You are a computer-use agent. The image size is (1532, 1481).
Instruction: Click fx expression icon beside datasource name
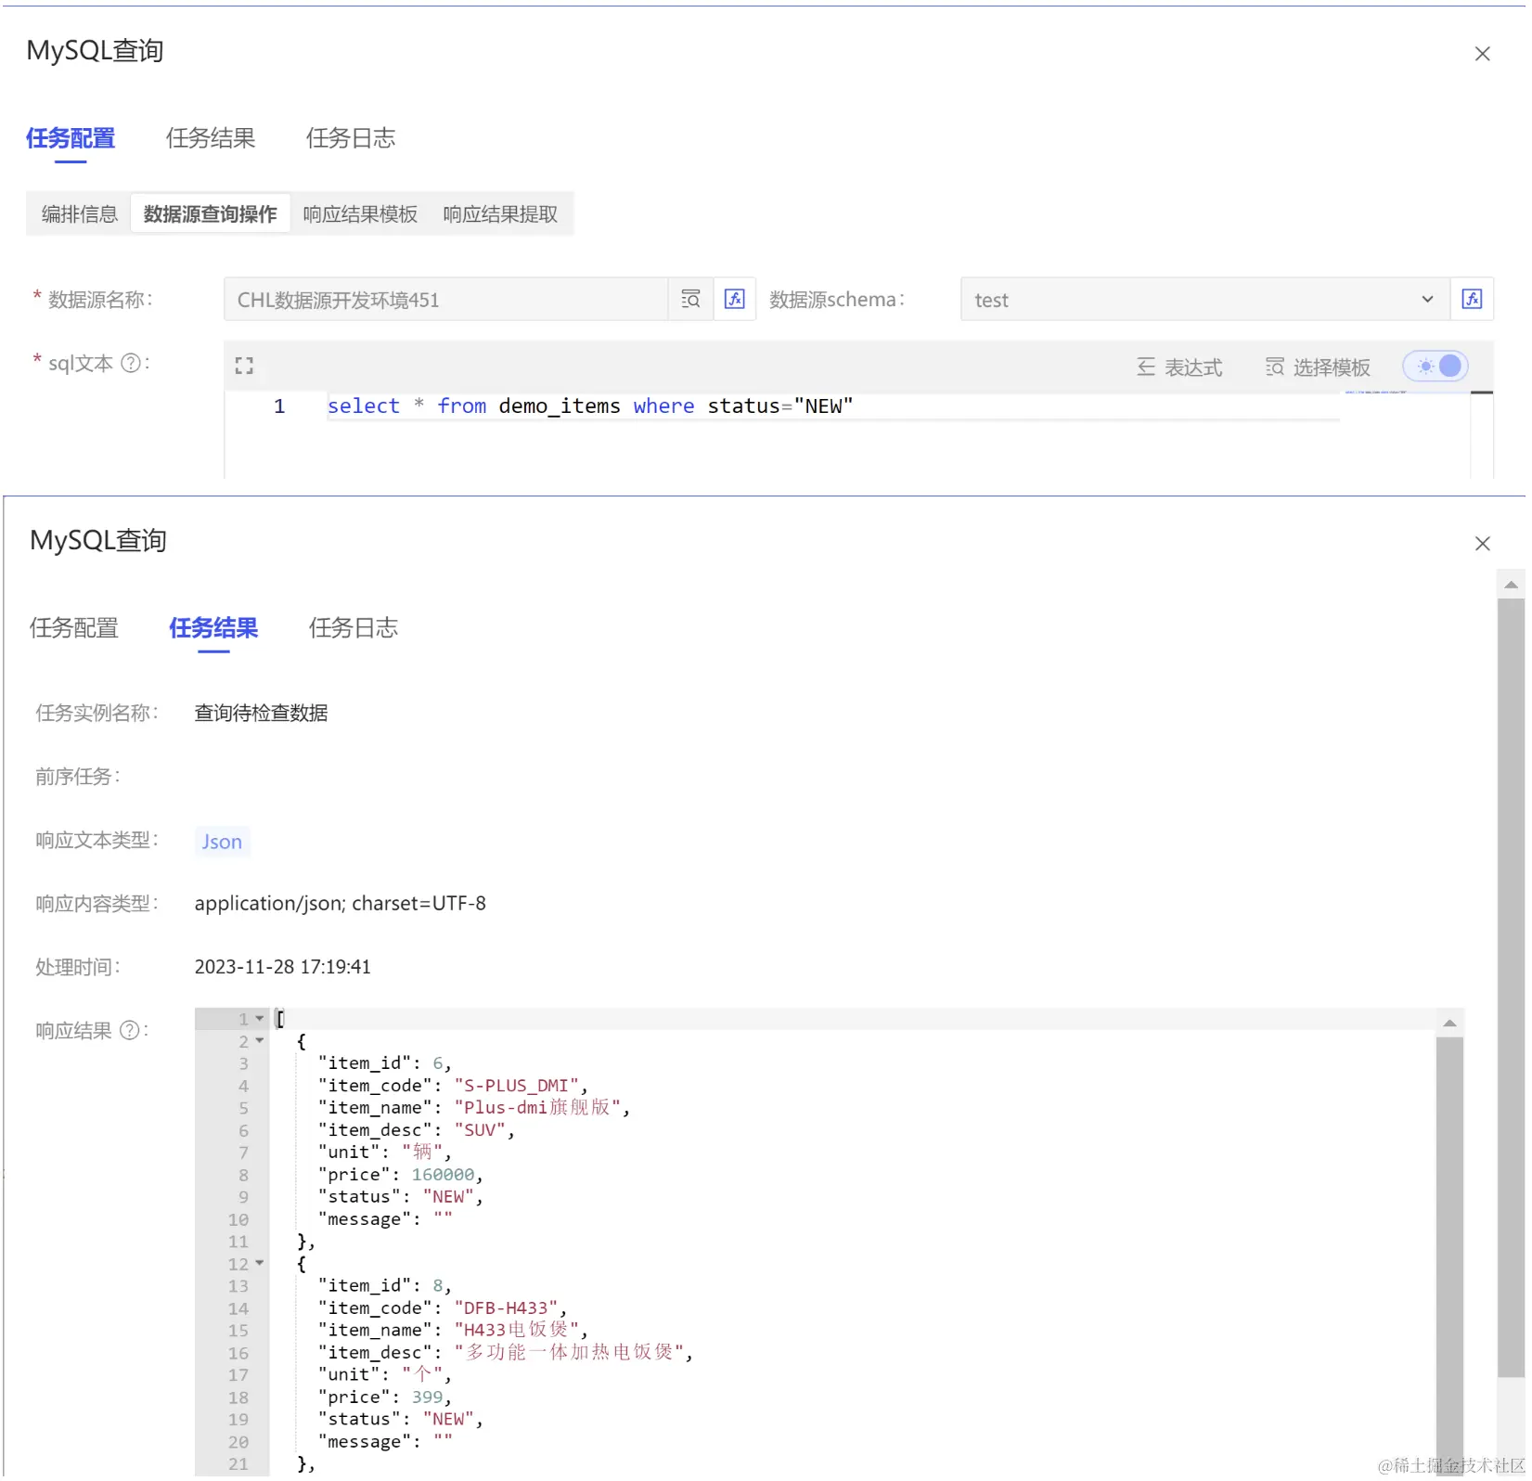click(734, 300)
